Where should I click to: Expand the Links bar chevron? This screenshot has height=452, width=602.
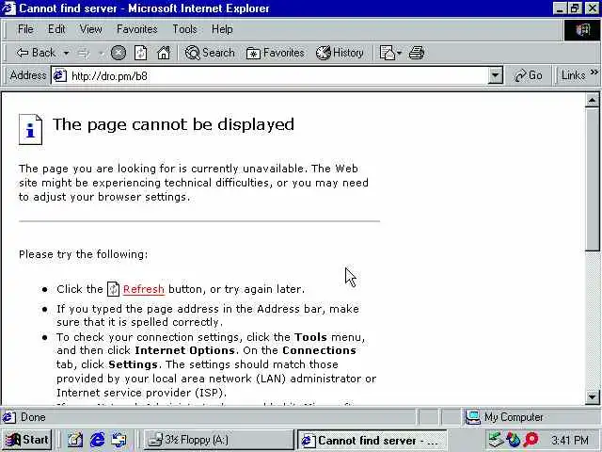[x=594, y=72]
